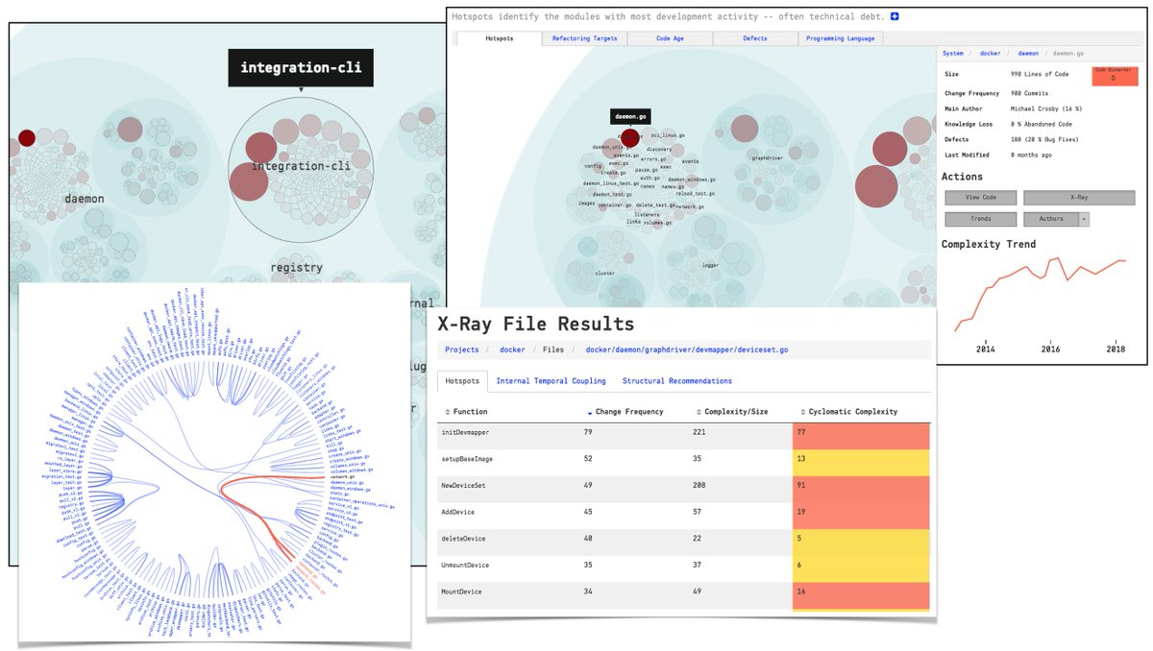Click the daemon module label in zoomed map
This screenshot has width=1153, height=651.
pos(85,199)
